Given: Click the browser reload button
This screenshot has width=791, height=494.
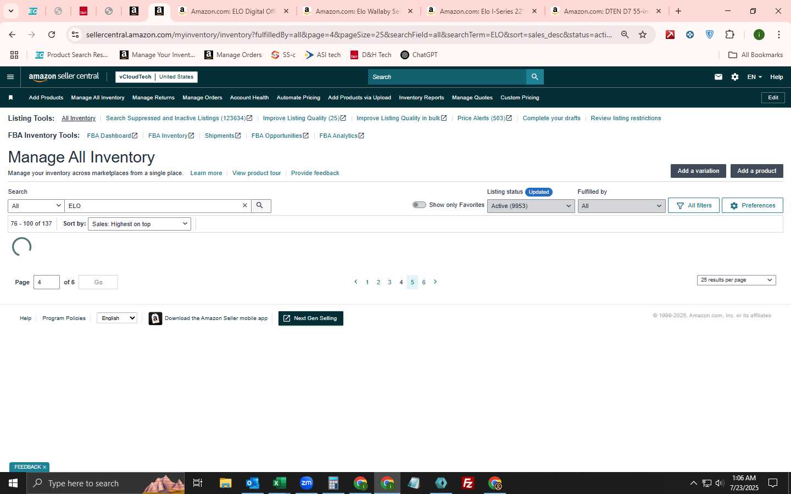Looking at the screenshot, I should 52,35.
